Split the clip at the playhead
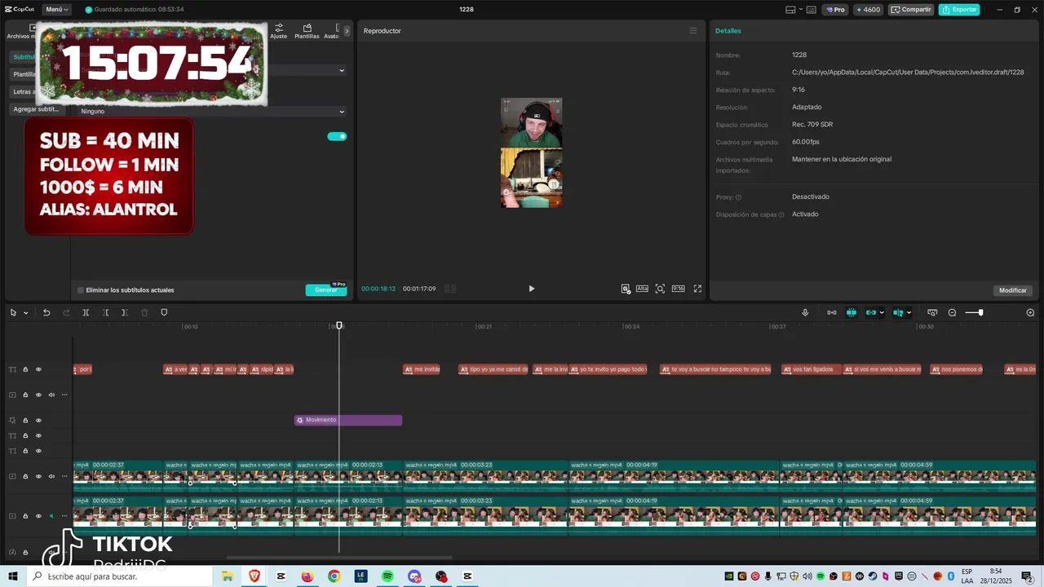Screen dimensions: 1044x587 pyautogui.click(x=86, y=312)
